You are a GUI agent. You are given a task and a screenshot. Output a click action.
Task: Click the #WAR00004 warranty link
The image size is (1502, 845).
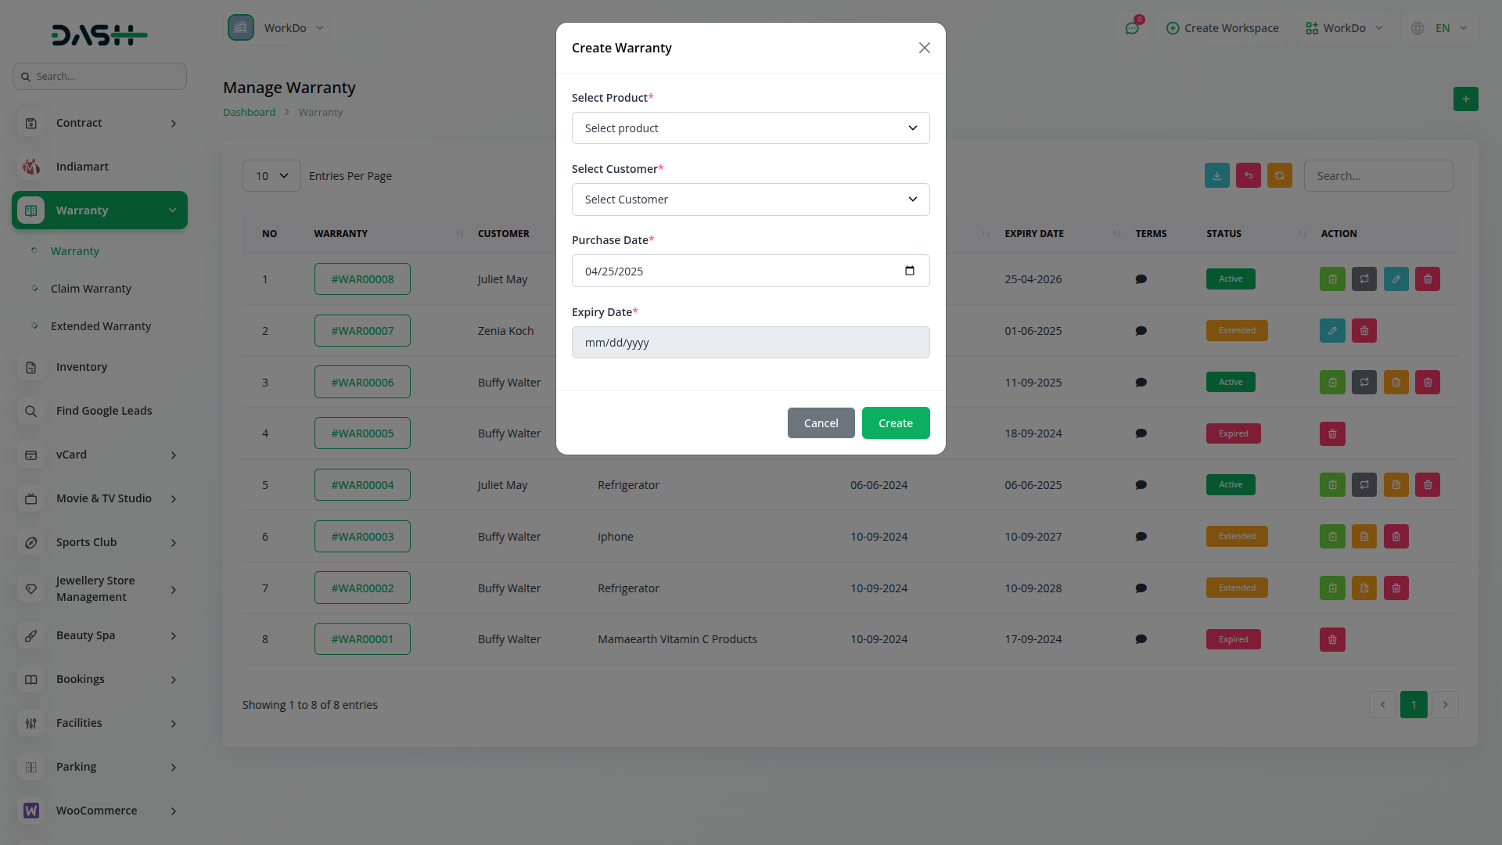(362, 485)
